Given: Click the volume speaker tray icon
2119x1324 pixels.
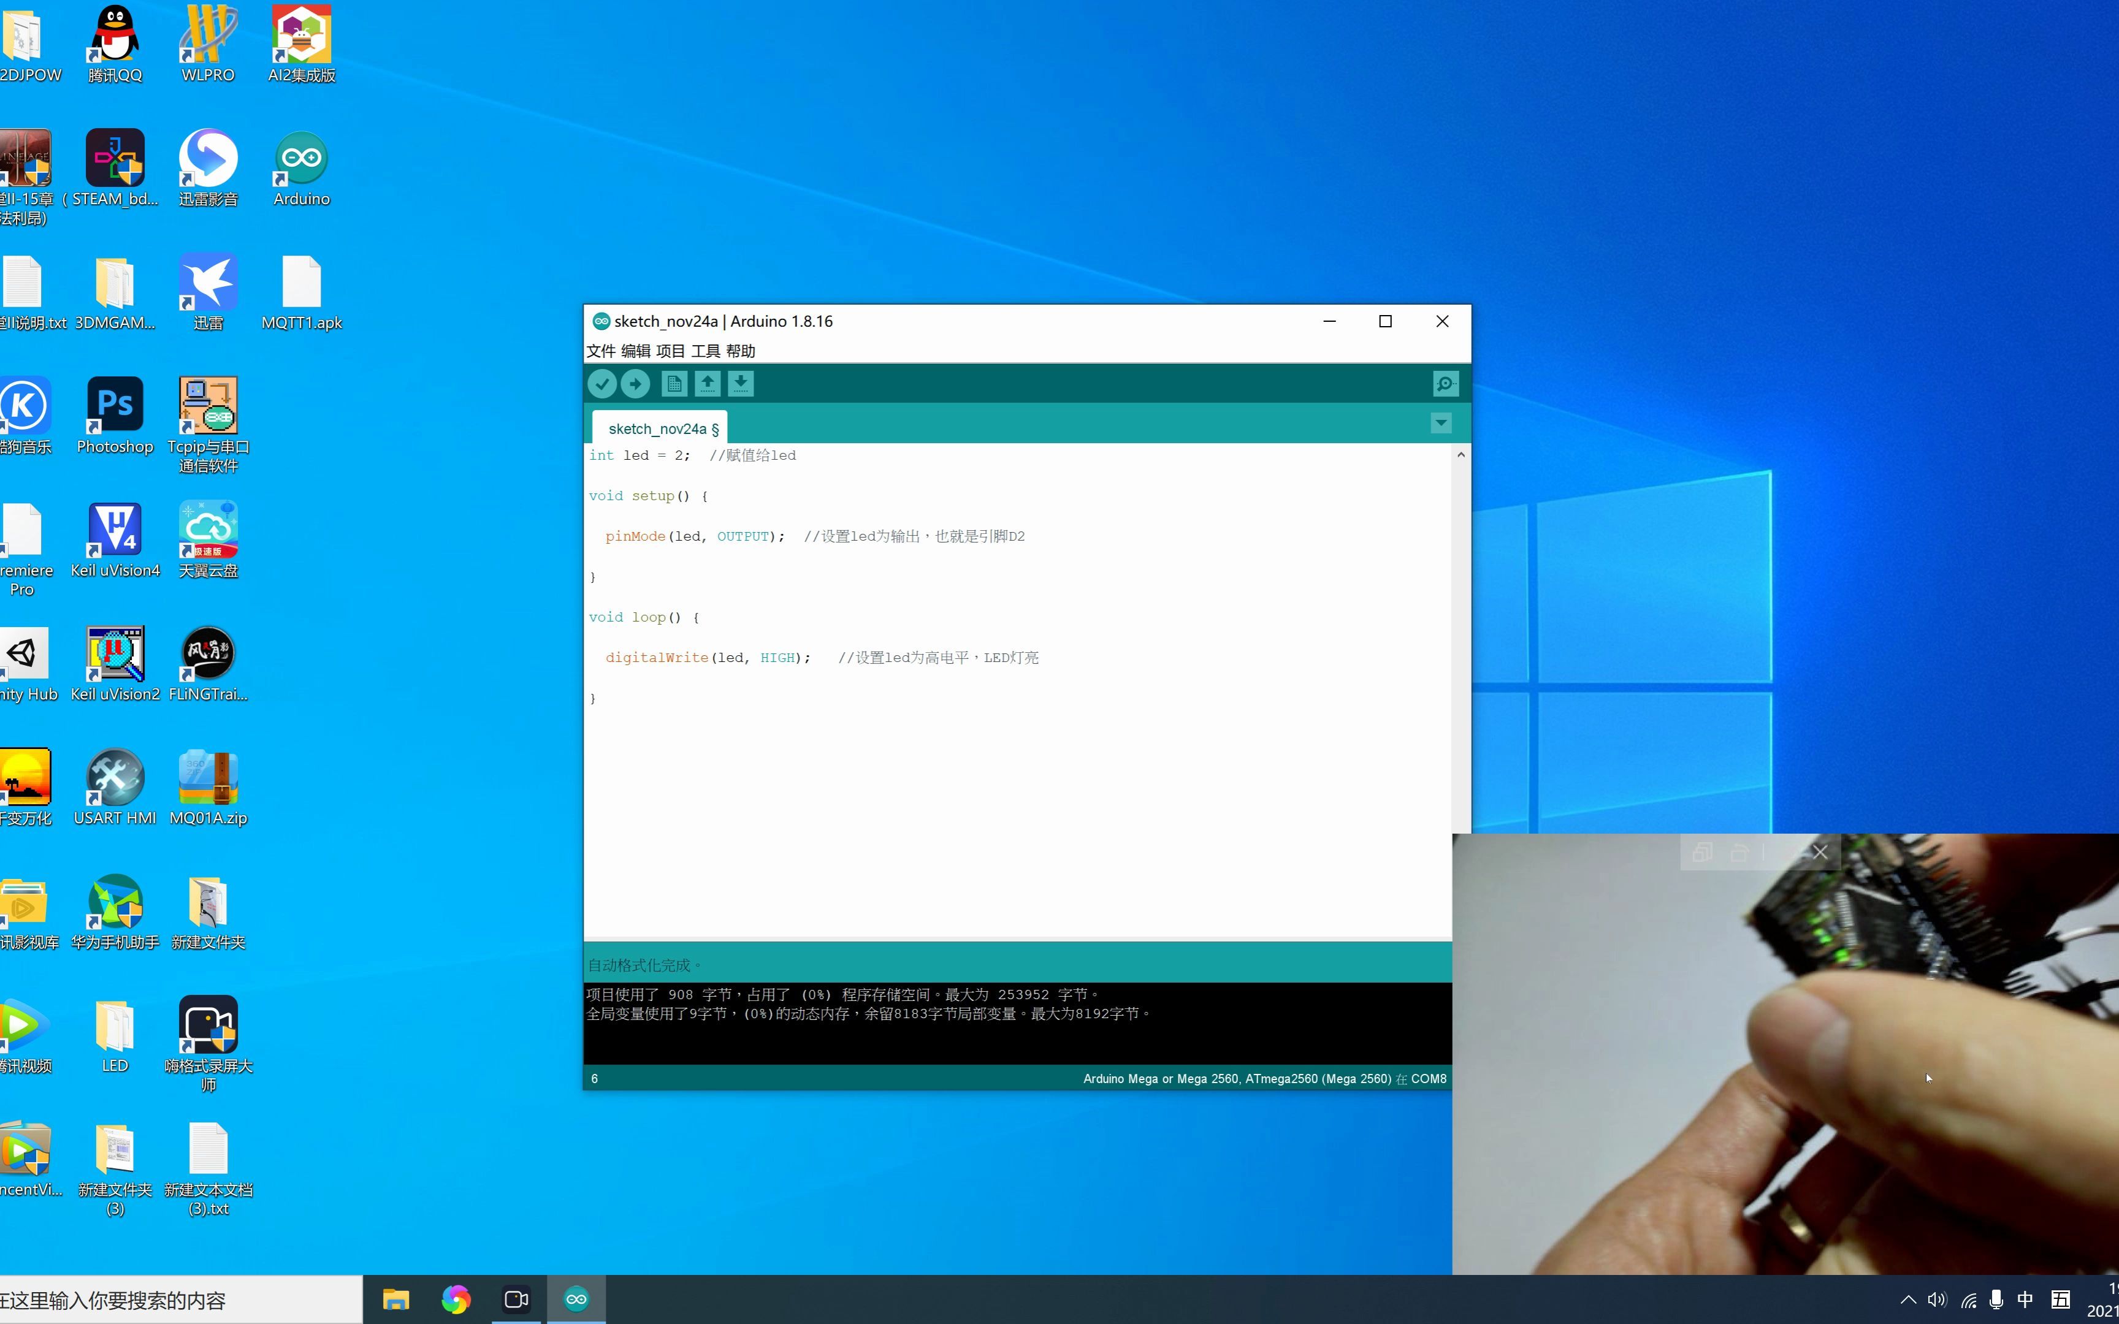Looking at the screenshot, I should point(1937,1299).
